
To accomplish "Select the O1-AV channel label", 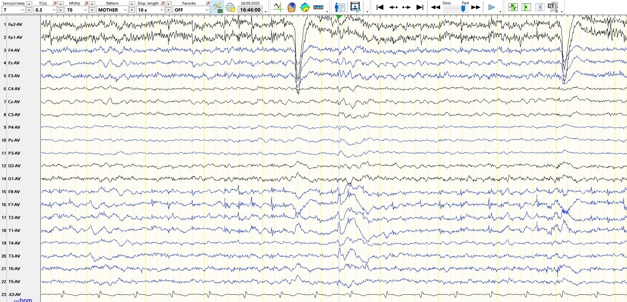I will coord(14,179).
